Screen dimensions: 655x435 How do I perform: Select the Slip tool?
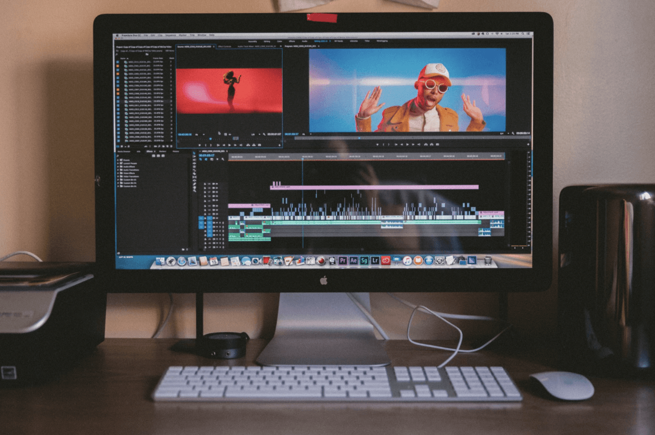tap(195, 177)
